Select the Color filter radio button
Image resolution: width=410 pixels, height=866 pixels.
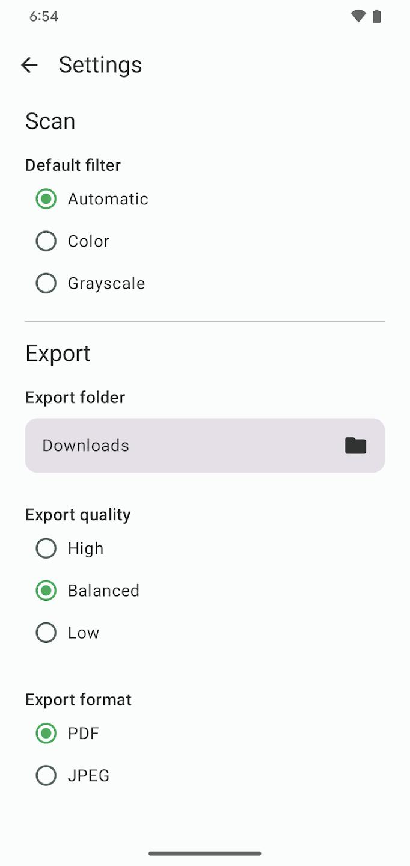click(46, 241)
